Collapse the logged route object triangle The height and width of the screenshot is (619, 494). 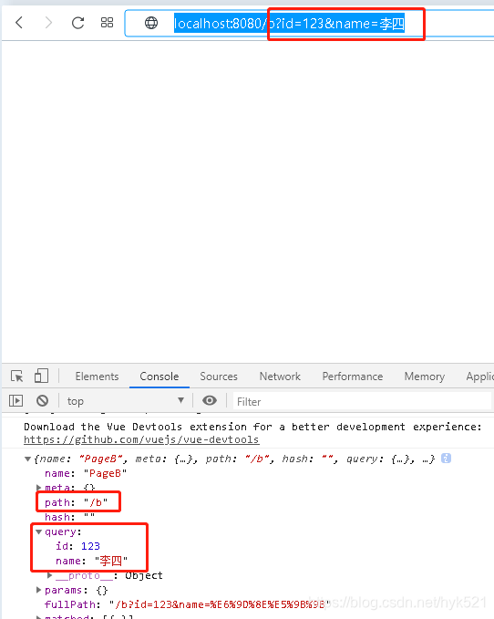pyautogui.click(x=27, y=459)
